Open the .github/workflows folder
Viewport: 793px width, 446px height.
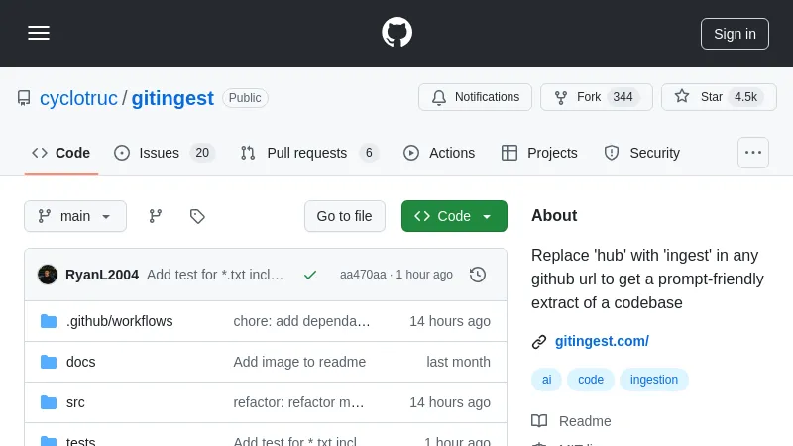(119, 321)
